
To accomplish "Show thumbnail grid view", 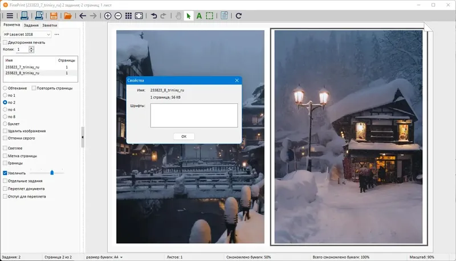I will pos(128,16).
